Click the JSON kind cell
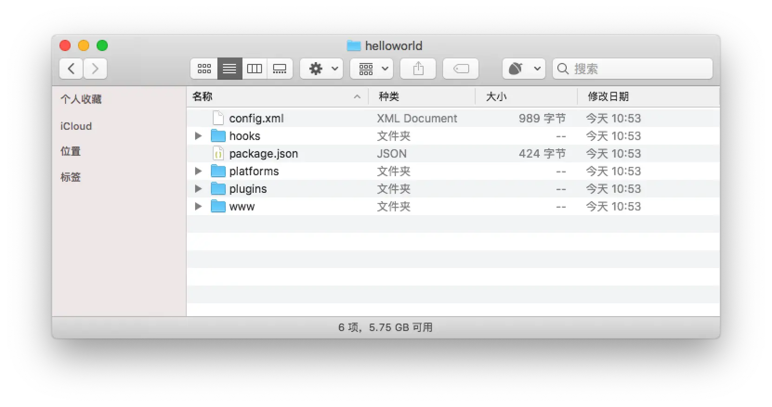 (x=392, y=153)
